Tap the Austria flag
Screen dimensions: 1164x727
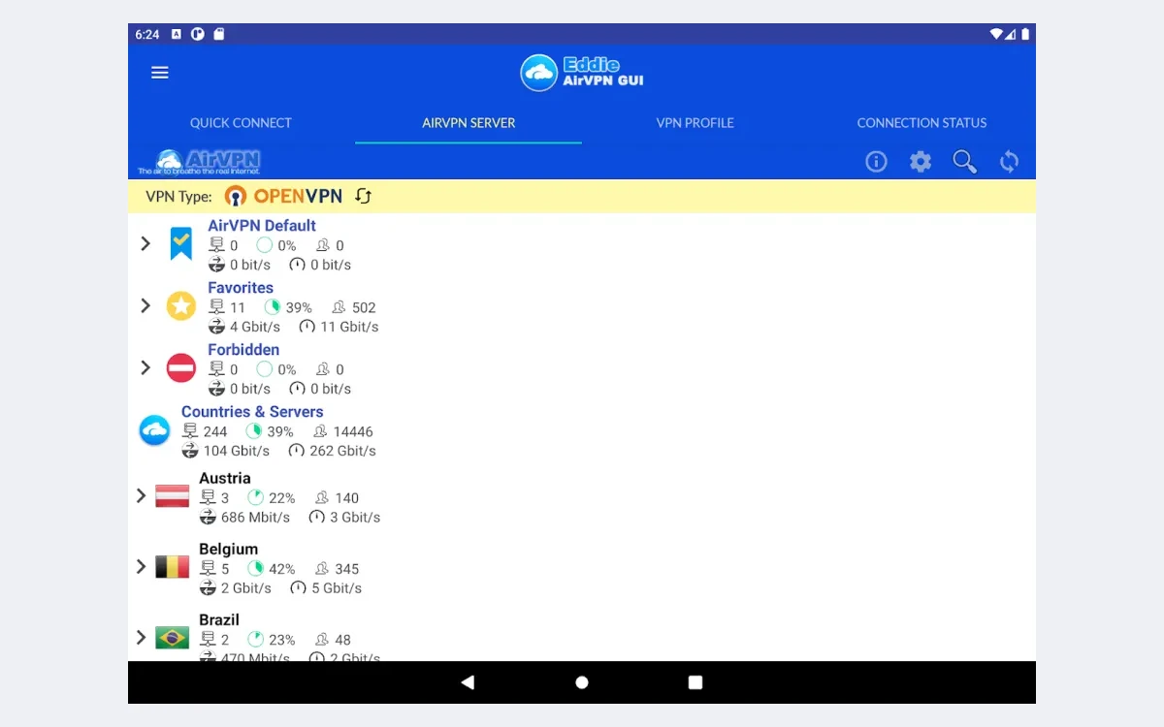click(173, 496)
